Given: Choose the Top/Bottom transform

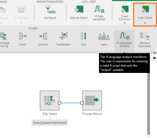Looking at the screenshot, I should tap(63, 39).
